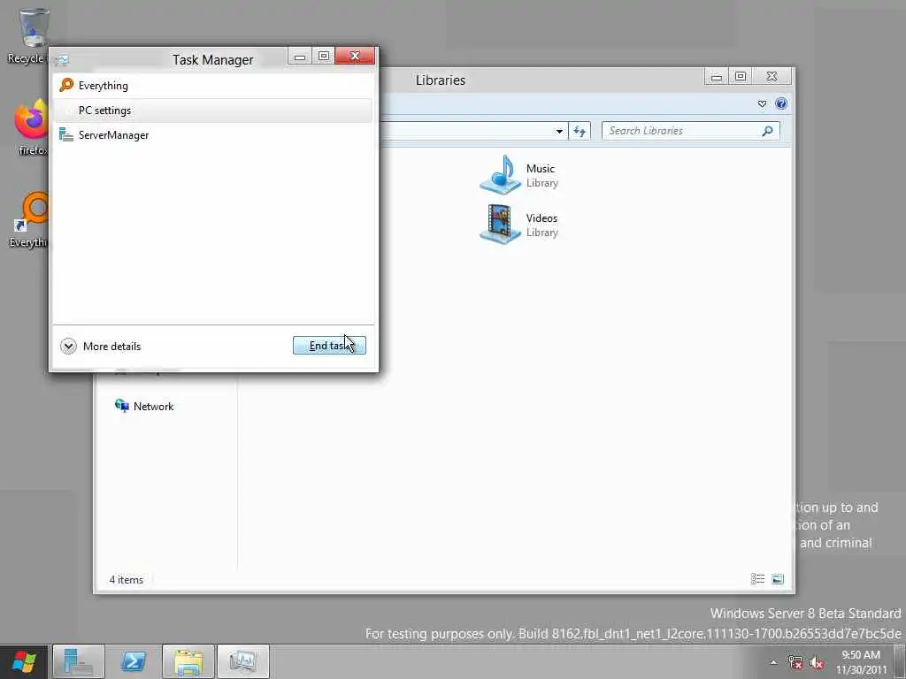Open the address bar history dropdown
This screenshot has height=679, width=906.
pyautogui.click(x=559, y=131)
